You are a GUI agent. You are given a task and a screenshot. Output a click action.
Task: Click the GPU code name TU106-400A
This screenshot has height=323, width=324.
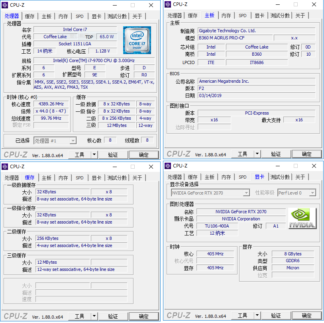tap(217, 226)
